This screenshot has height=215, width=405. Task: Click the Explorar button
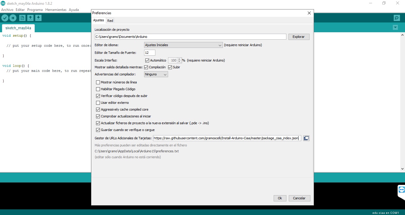[299, 37]
